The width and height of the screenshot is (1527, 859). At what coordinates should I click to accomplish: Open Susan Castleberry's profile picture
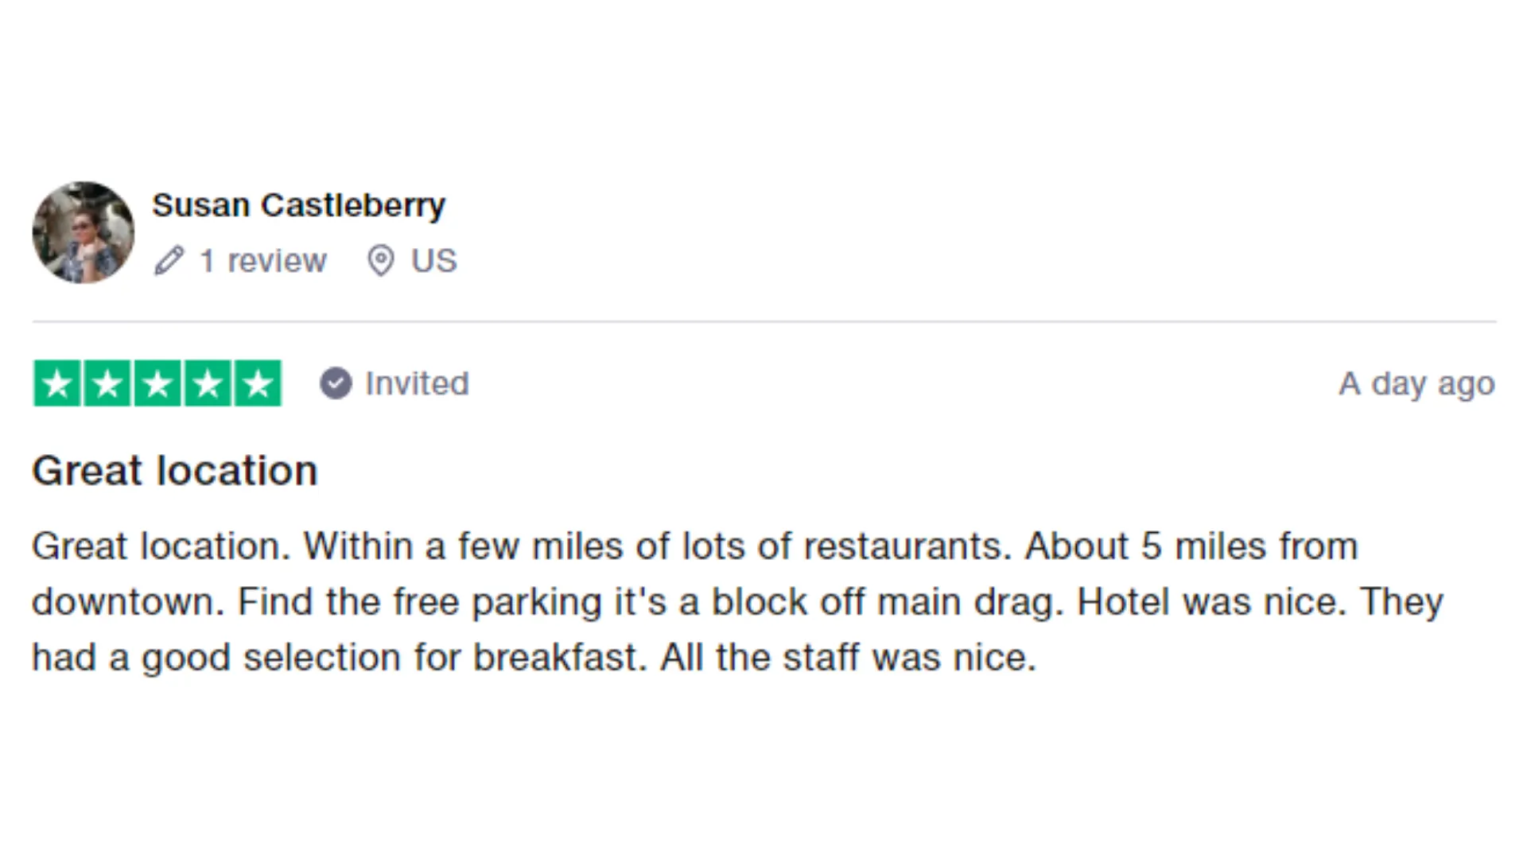tap(84, 232)
